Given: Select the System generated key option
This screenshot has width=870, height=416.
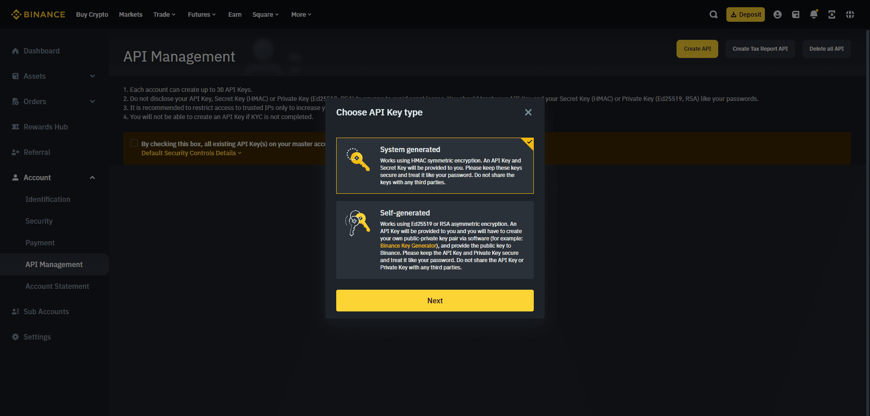Looking at the screenshot, I should coord(435,166).
